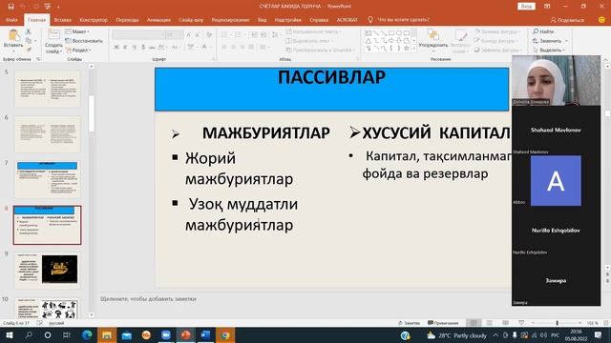Save the presentation from quick access toolbar

pos(11,7)
